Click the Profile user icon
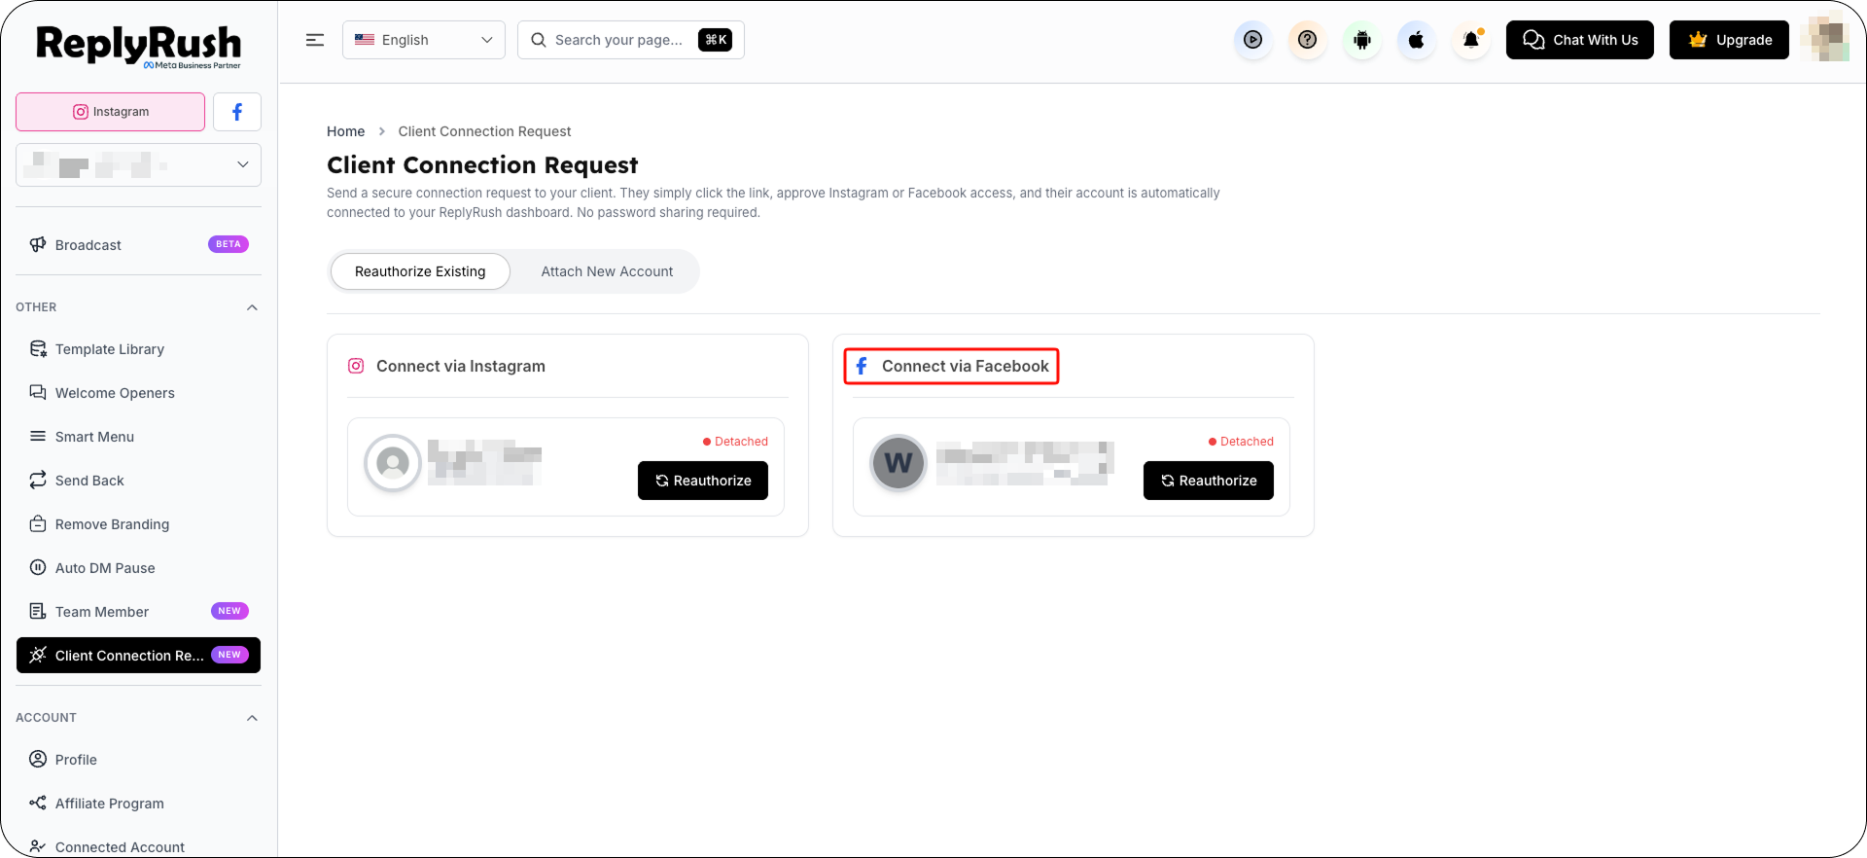Screen dimensions: 1867x858 [38, 759]
